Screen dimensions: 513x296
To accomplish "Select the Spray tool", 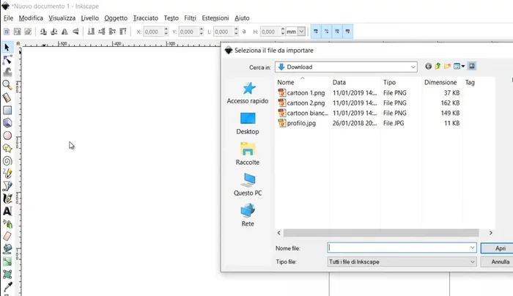I will pos(7,223).
